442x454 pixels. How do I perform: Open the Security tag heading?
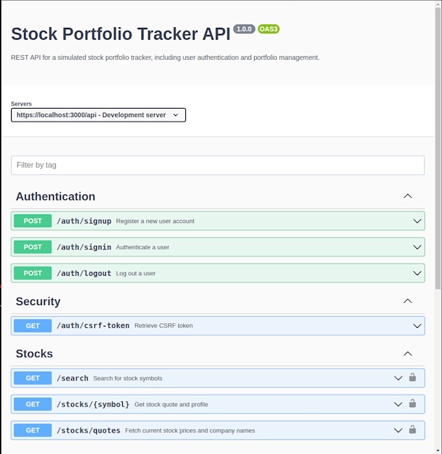pos(38,301)
